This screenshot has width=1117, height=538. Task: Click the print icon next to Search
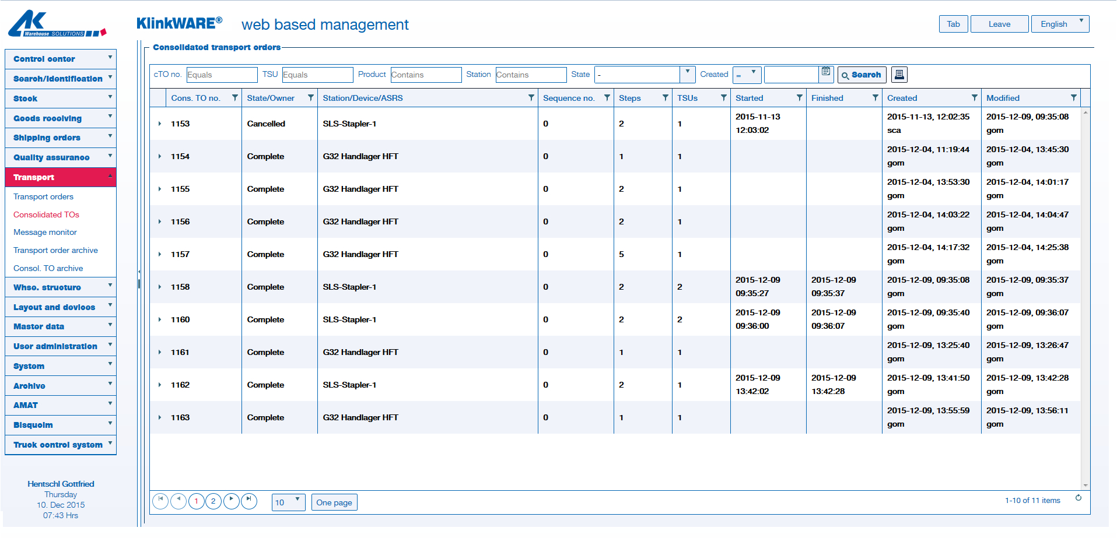pyautogui.click(x=899, y=75)
